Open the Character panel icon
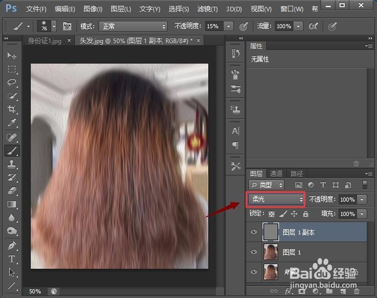This screenshot has width=377, height=298. pos(235,131)
